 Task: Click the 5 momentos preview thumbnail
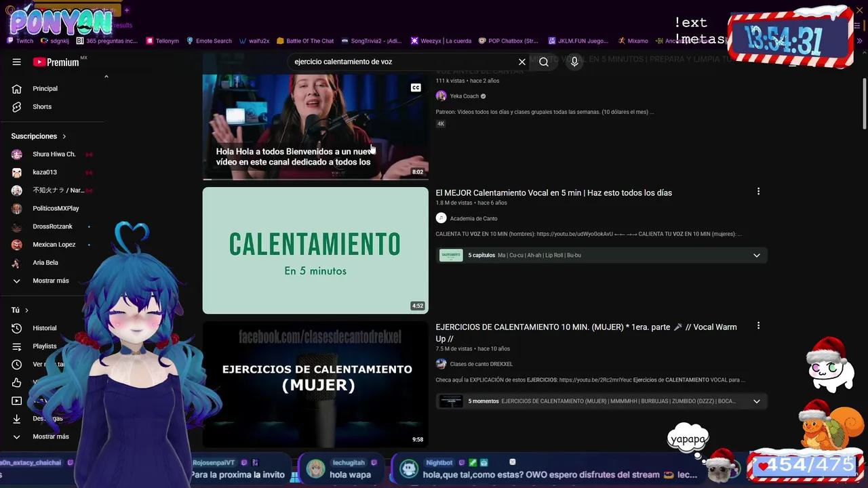451,401
